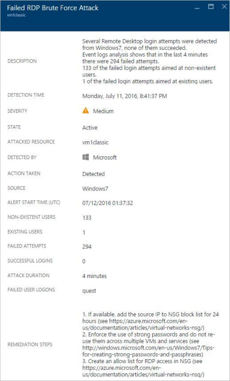Open the NSG documentation link in remediation step 1
The image size is (230, 381).
tap(144, 324)
